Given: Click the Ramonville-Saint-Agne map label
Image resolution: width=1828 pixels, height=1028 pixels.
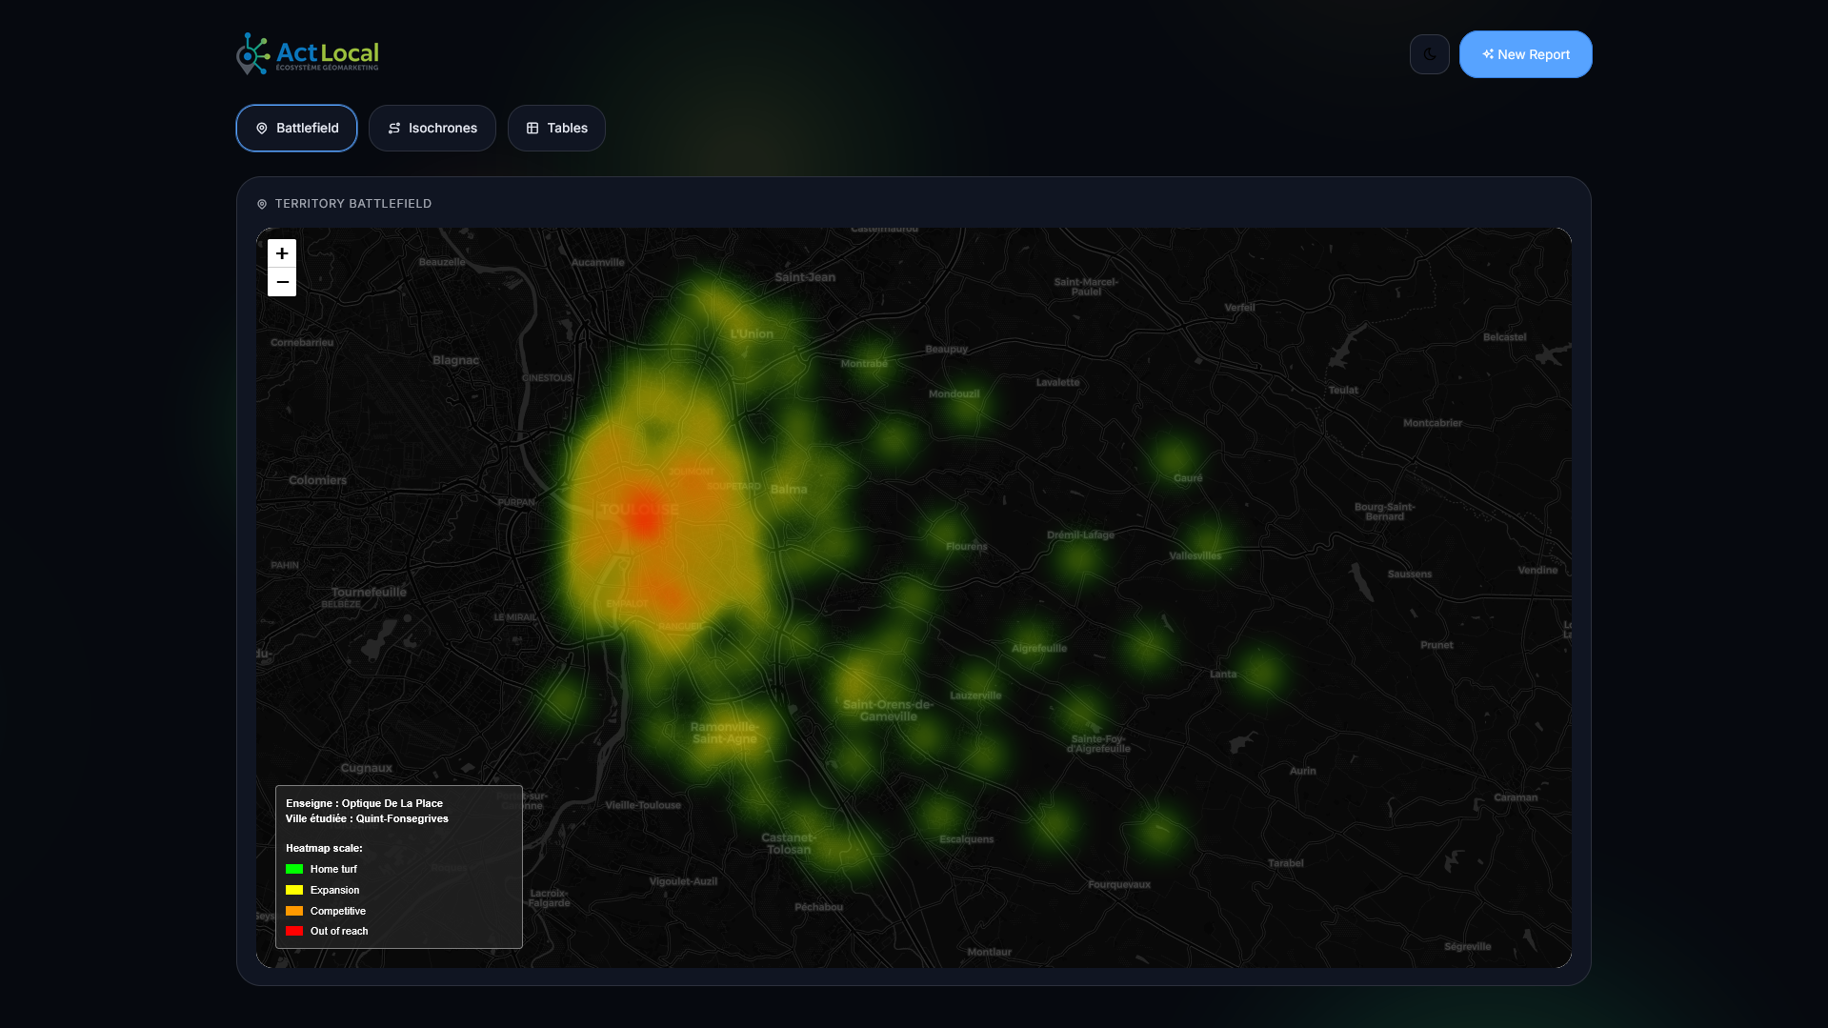Looking at the screenshot, I should pyautogui.click(x=724, y=733).
